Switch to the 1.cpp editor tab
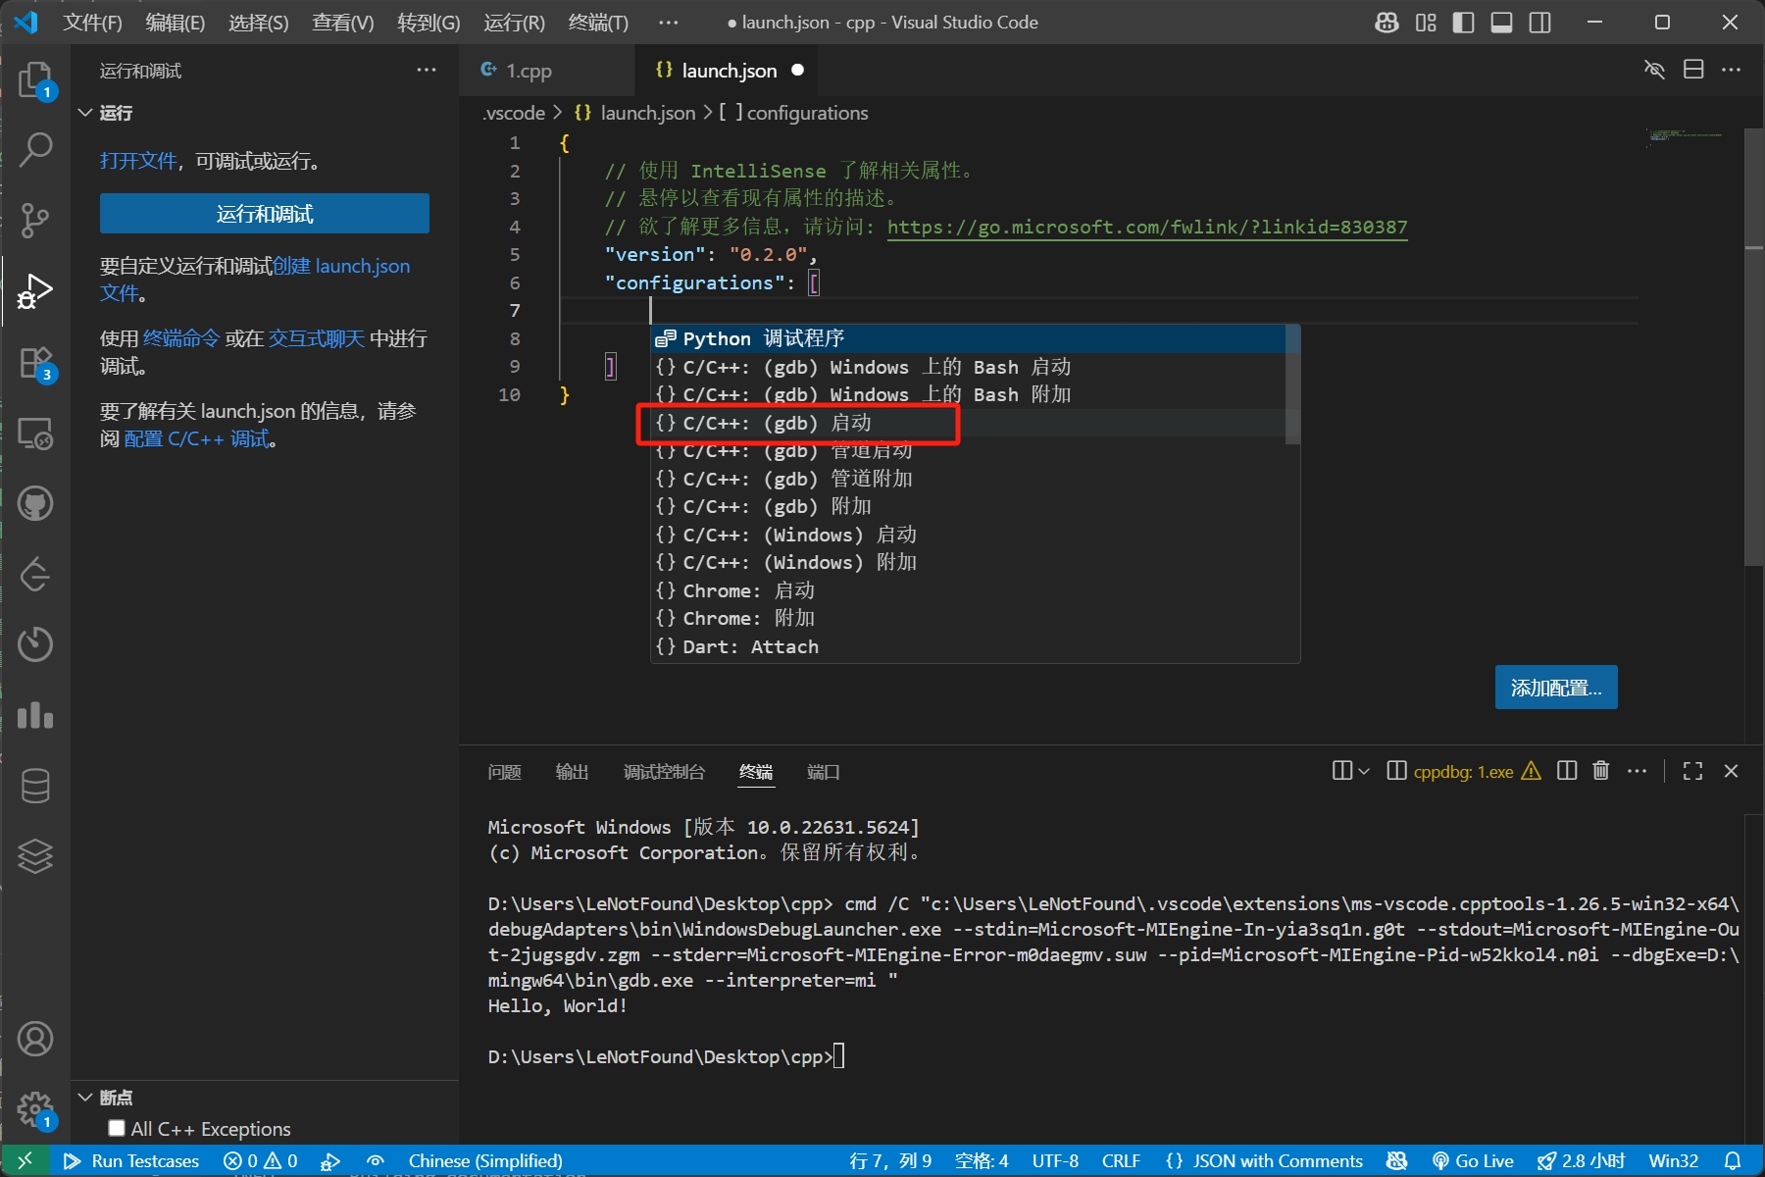The height and width of the screenshot is (1177, 1765). [529, 71]
